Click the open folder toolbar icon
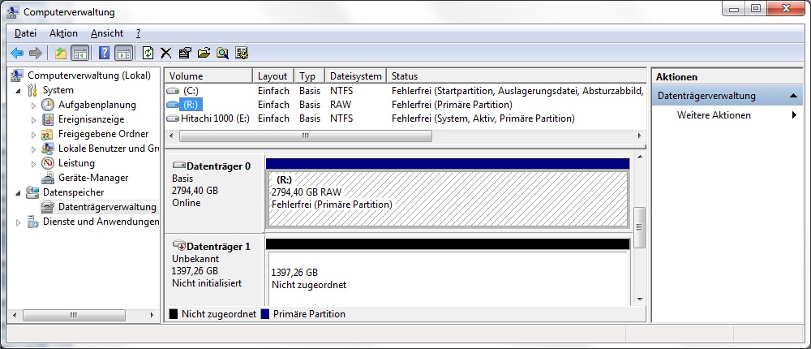This screenshot has height=349, width=811. pyautogui.click(x=204, y=53)
